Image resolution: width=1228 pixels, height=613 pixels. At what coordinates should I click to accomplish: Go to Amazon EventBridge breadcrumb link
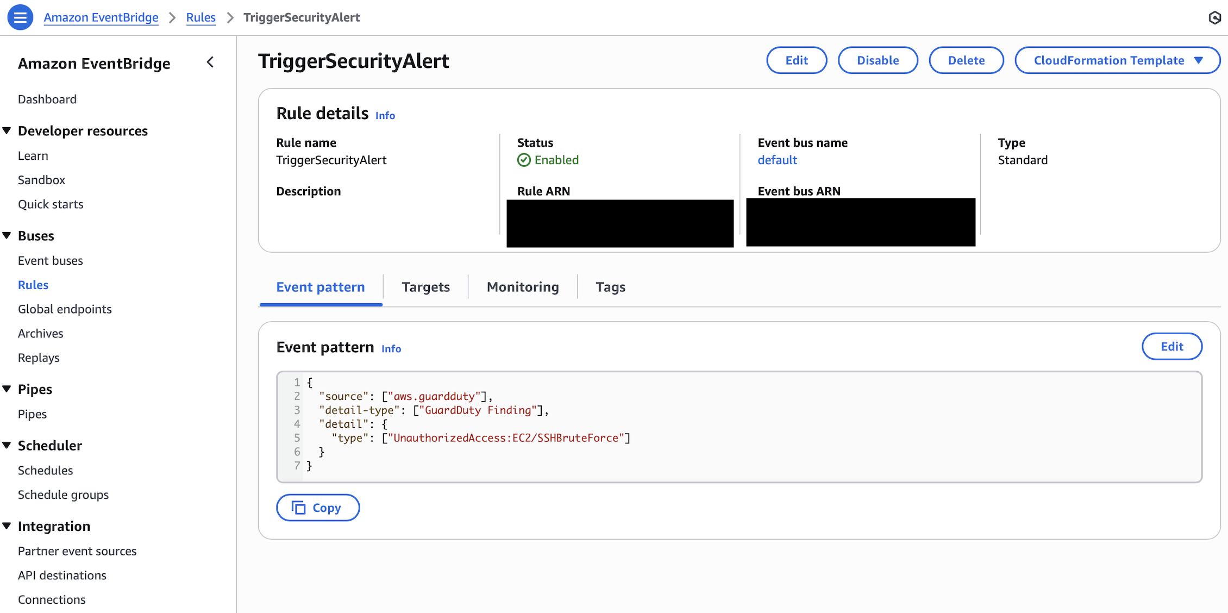101,17
